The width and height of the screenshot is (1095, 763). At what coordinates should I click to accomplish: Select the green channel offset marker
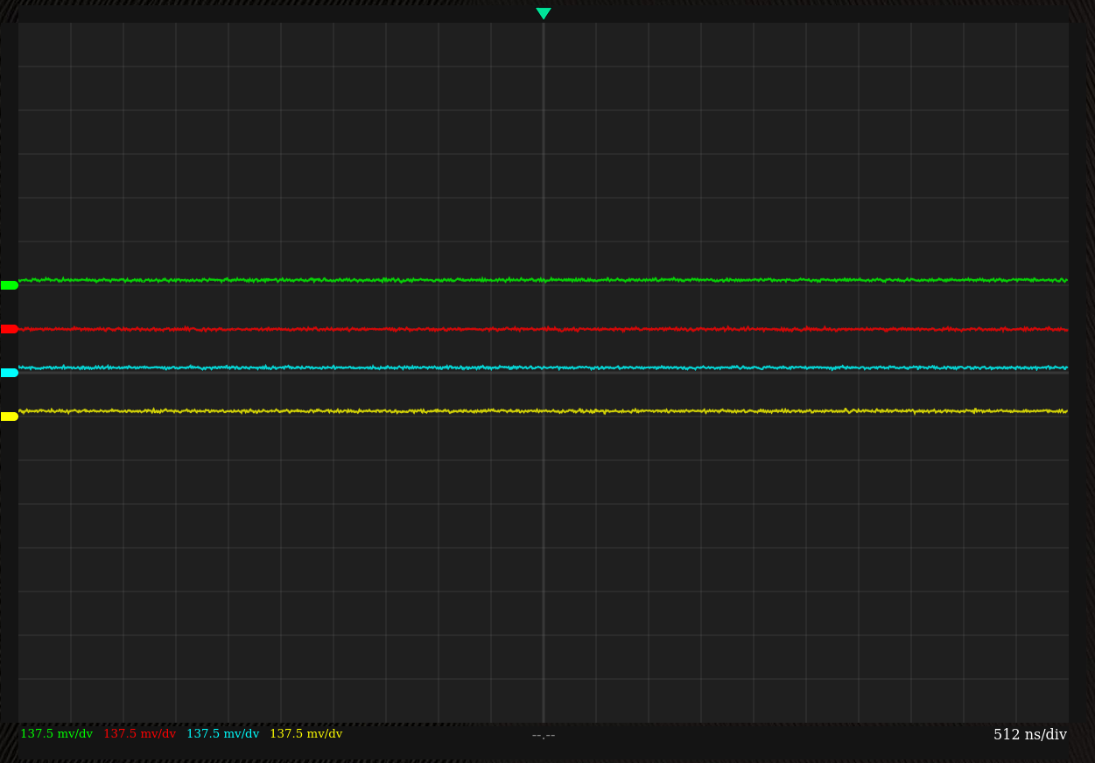point(10,285)
